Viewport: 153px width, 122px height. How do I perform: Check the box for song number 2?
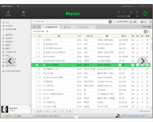tap(37, 44)
